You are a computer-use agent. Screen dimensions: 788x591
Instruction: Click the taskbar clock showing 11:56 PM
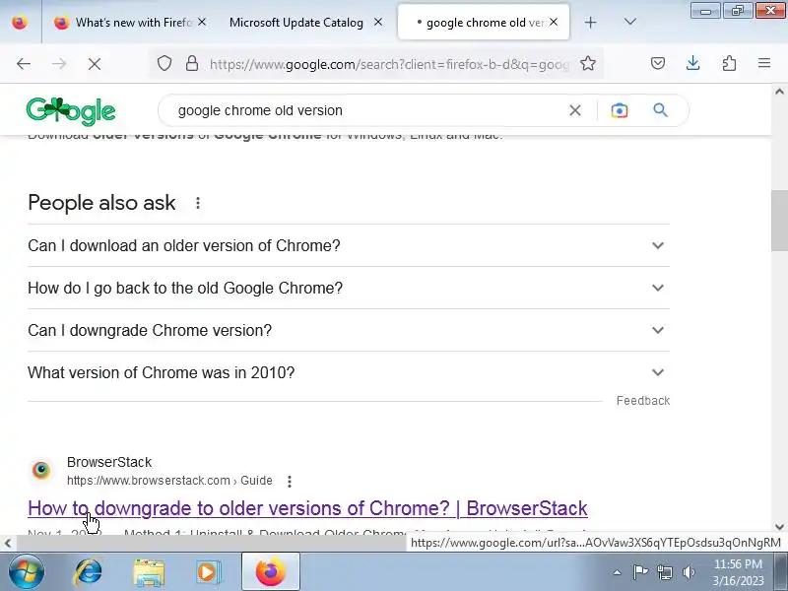[738, 572]
